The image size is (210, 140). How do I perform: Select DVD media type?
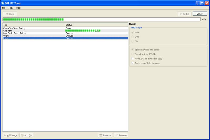(x=135, y=37)
